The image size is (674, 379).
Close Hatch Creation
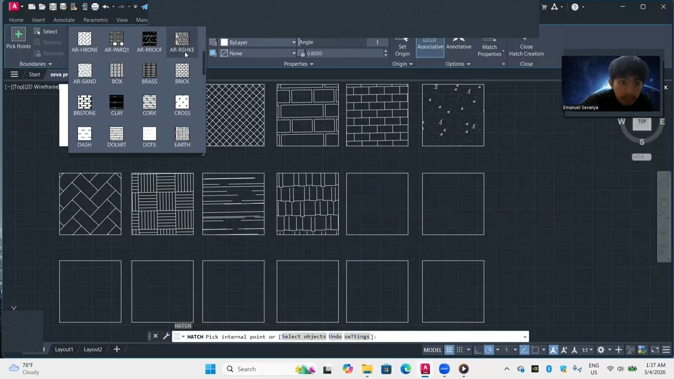coord(526,46)
